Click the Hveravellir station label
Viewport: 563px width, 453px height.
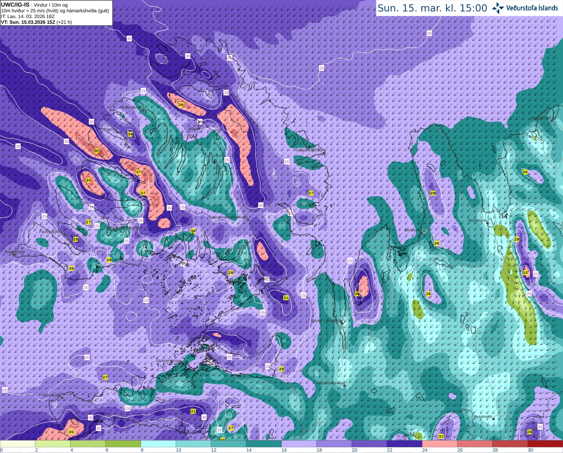pos(482,416)
